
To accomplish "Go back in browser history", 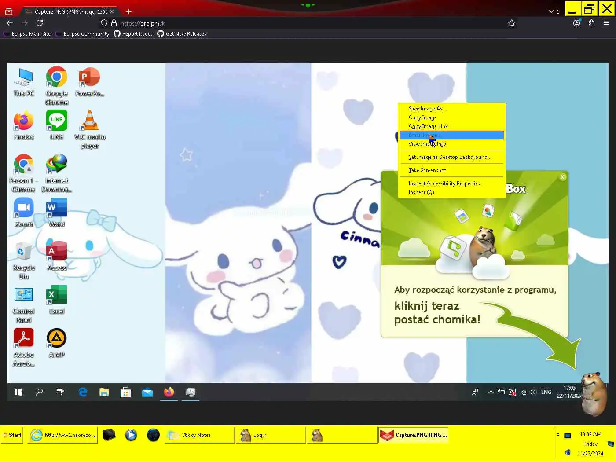I will pyautogui.click(x=10, y=23).
